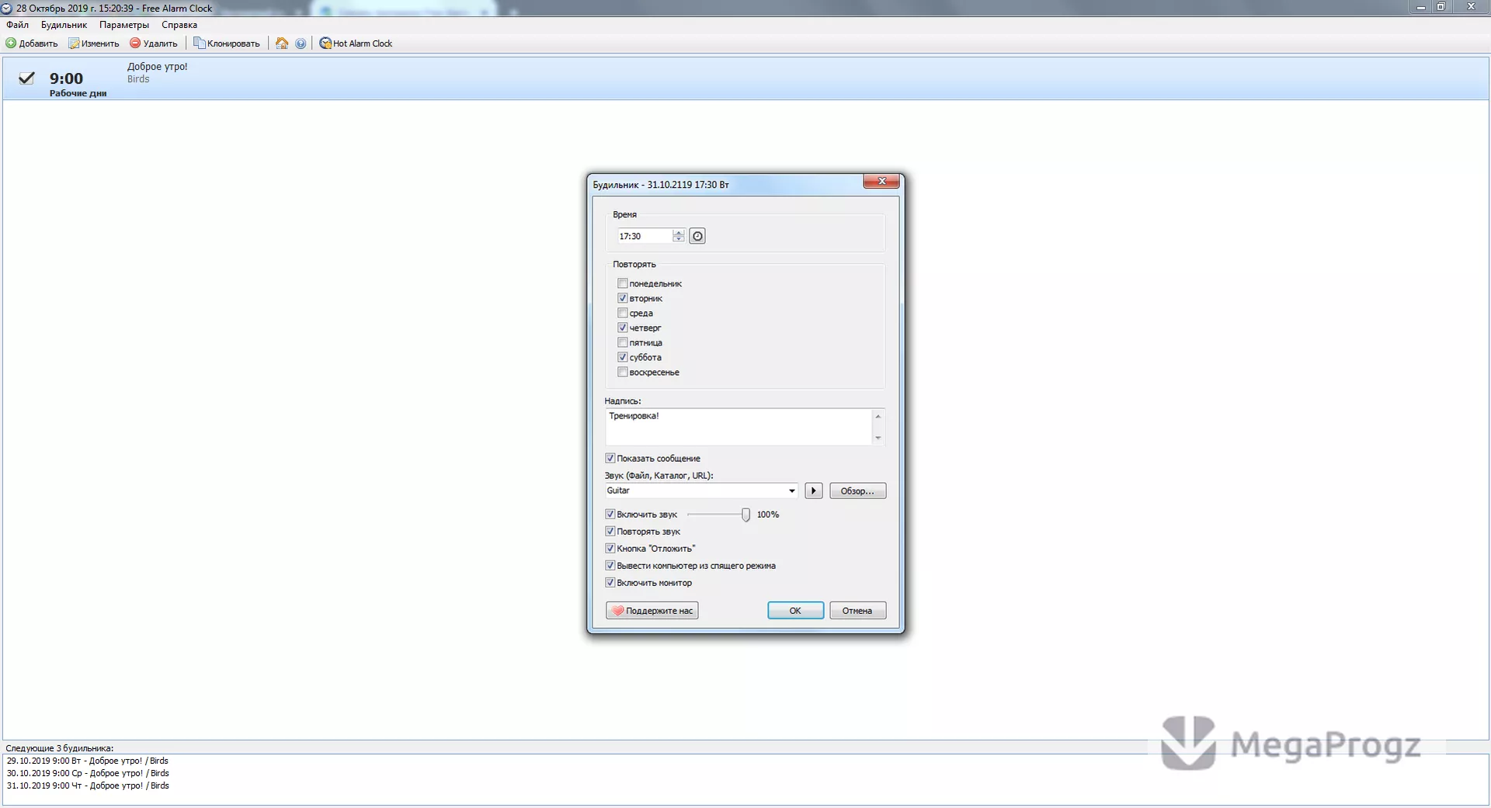Screen dimensions: 1491x808
Task: Increase time with the spinner up arrow
Action: coord(679,232)
